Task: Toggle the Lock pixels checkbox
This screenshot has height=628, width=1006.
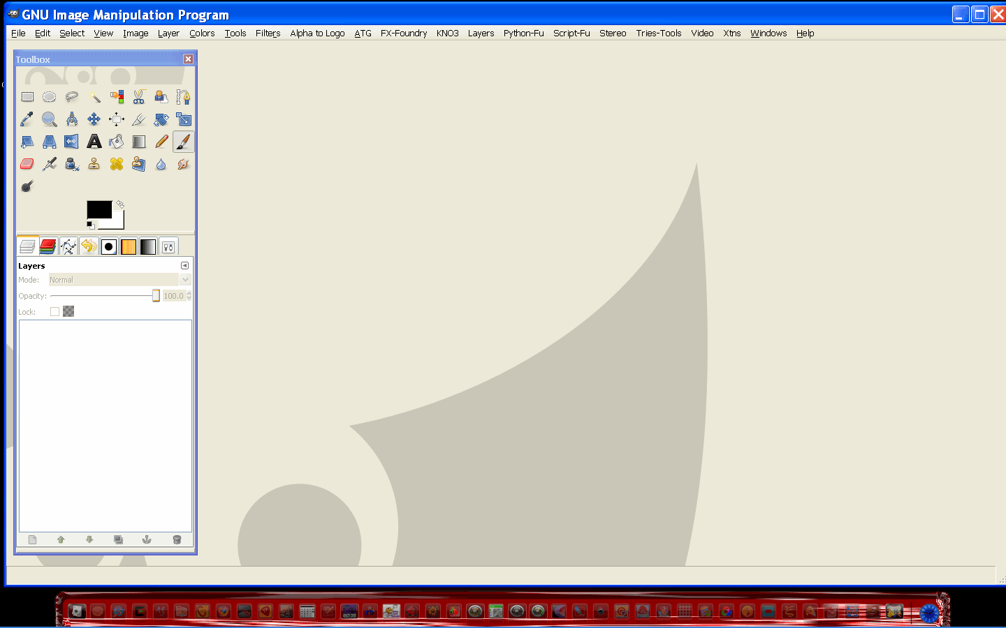Action: click(54, 312)
